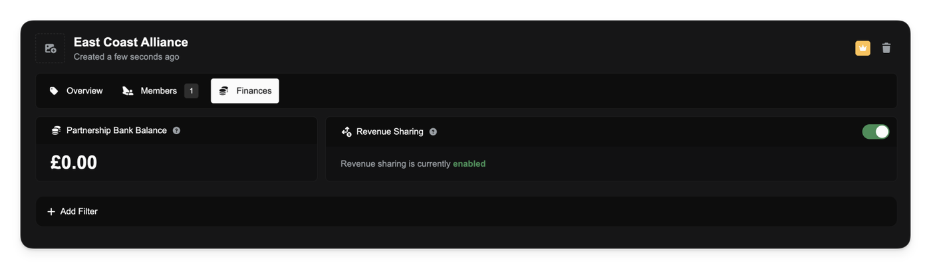Open help tooltip for Revenue Sharing

(x=433, y=132)
